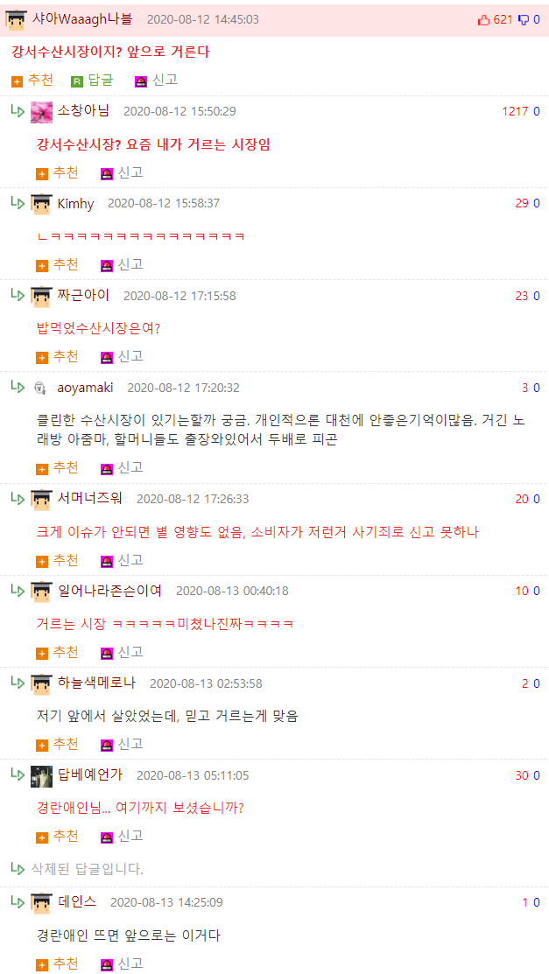Click thumbs-down icon on top comment
Image resolution: width=549 pixels, height=974 pixels.
click(x=524, y=20)
